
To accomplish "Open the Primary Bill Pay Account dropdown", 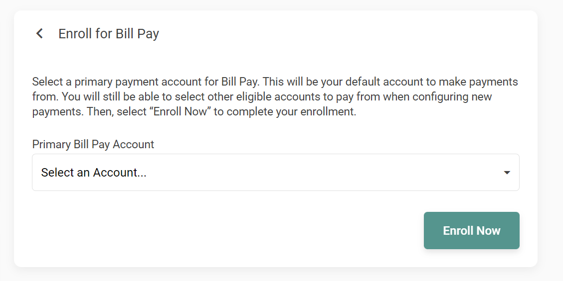I will (276, 173).
